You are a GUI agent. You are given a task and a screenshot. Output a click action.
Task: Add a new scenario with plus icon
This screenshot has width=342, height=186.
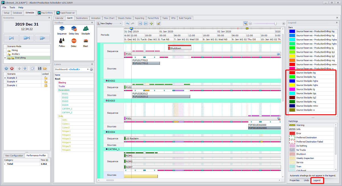click(x=7, y=69)
